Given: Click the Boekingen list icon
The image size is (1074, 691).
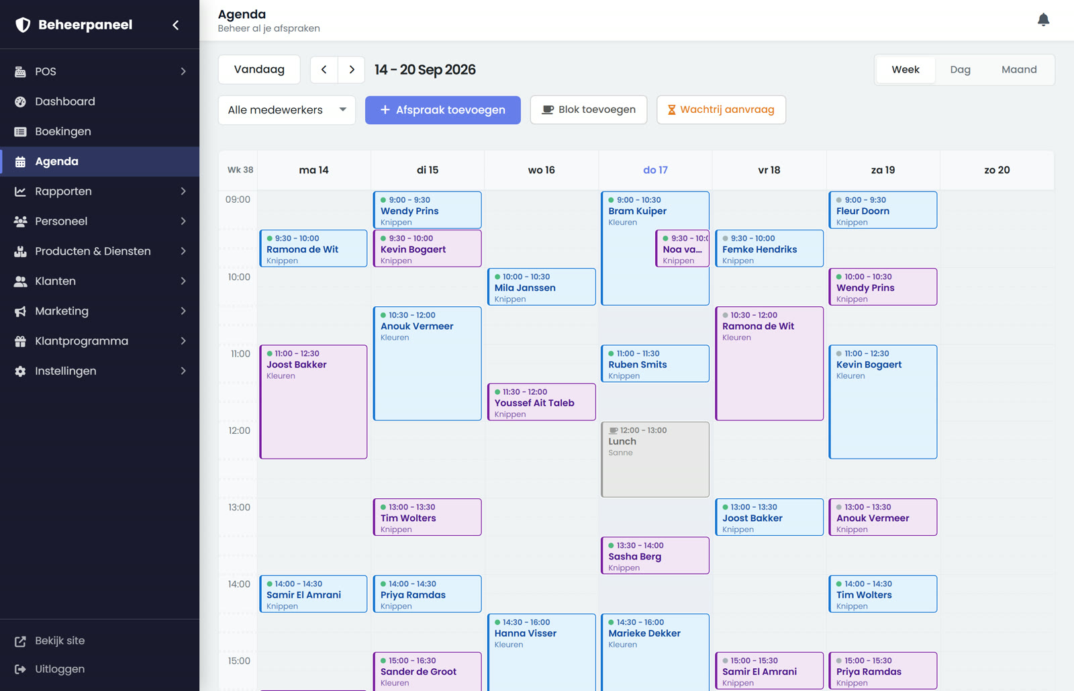Looking at the screenshot, I should [20, 132].
